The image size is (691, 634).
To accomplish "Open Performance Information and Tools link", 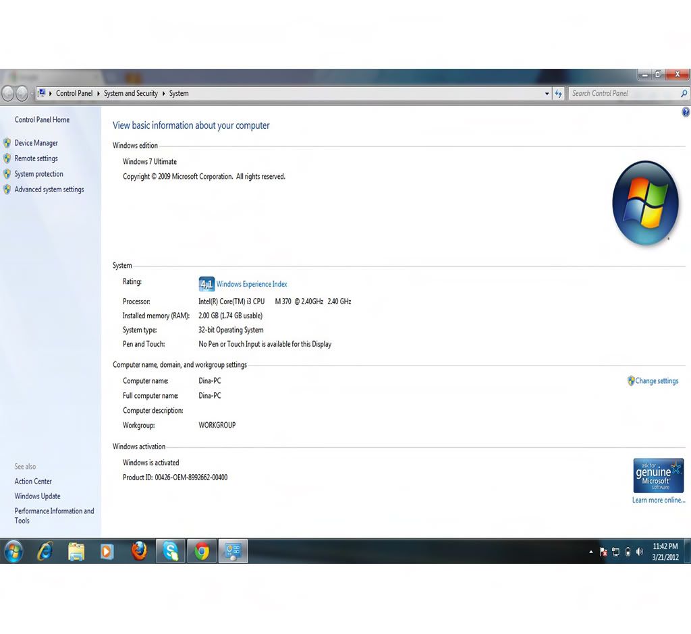I will click(x=54, y=515).
